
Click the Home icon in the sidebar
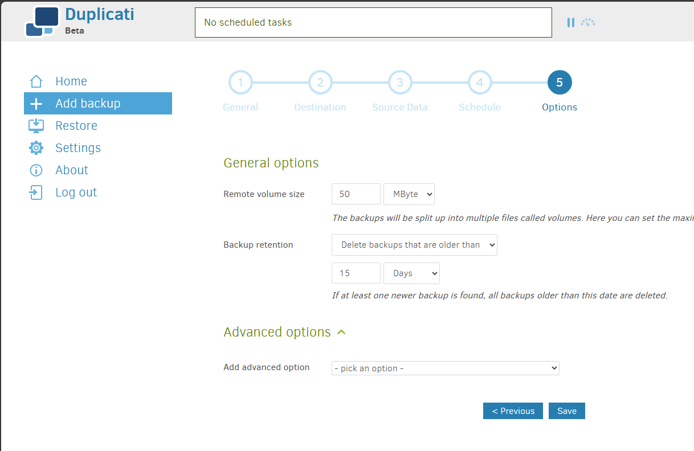click(36, 81)
